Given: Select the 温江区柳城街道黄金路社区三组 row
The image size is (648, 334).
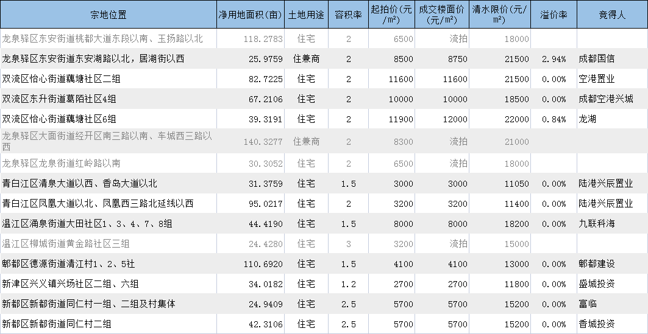Looking at the screenshot, I should pyautogui.click(x=324, y=244).
